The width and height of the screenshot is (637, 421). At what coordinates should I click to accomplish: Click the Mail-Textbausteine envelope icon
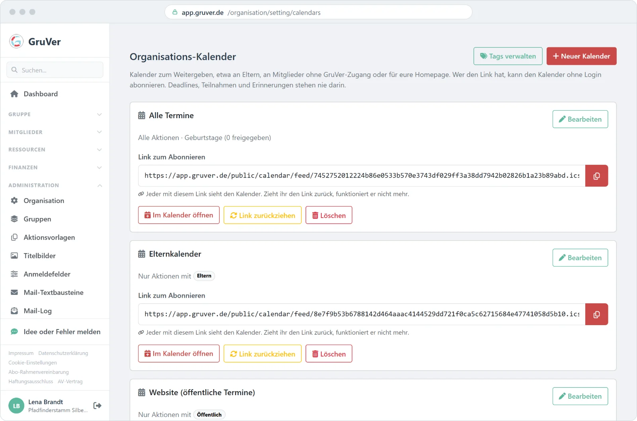(x=14, y=292)
